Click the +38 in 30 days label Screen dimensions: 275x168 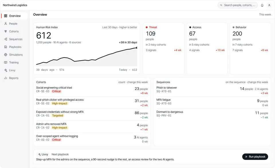[128, 42]
